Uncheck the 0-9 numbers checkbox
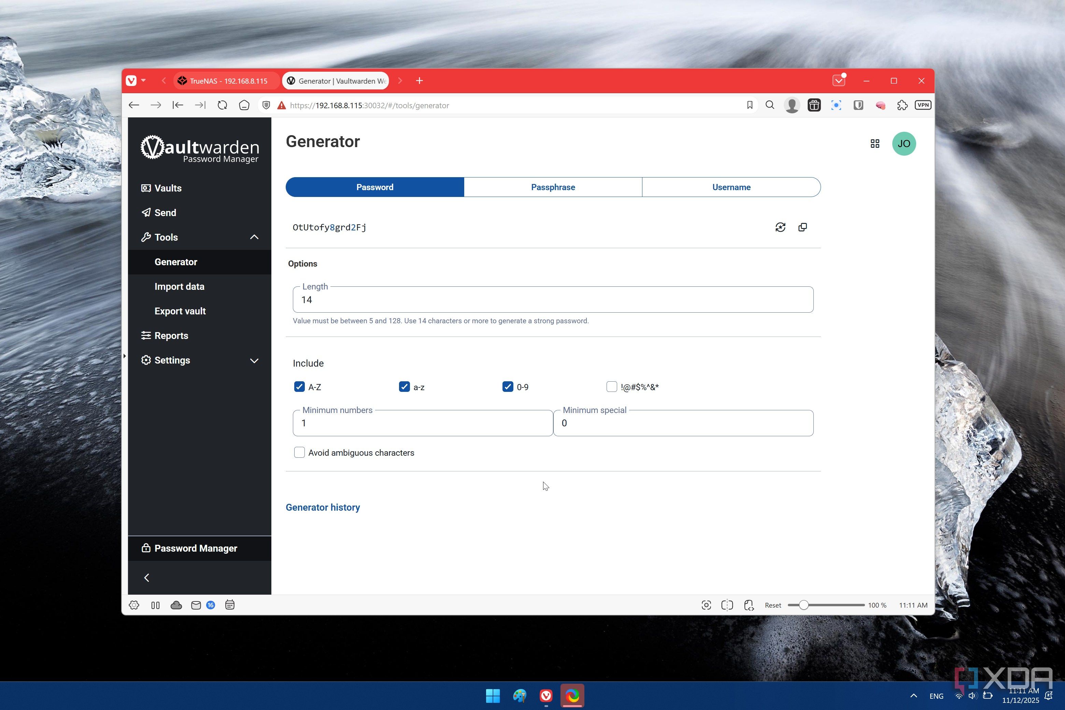This screenshot has width=1065, height=710. tap(508, 387)
